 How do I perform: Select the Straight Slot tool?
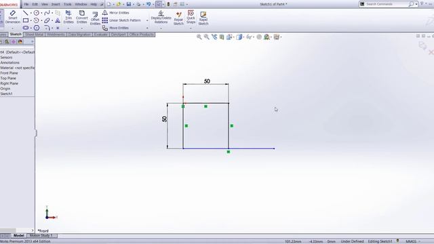(26, 28)
